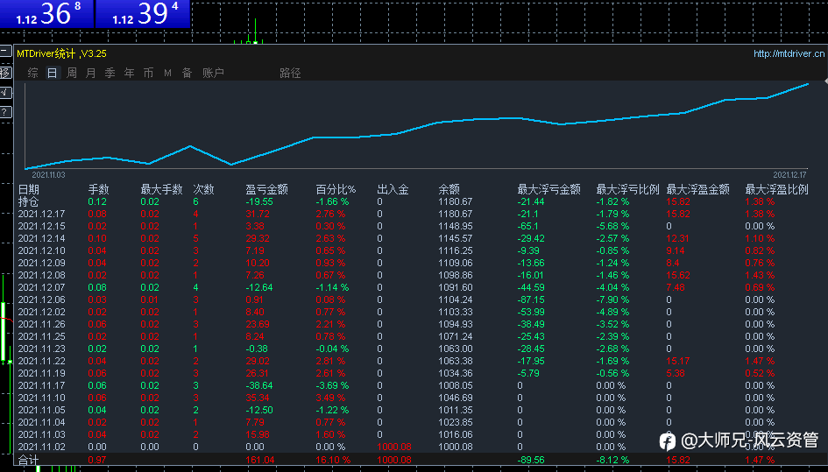Open the 账户 account tab

click(x=213, y=73)
